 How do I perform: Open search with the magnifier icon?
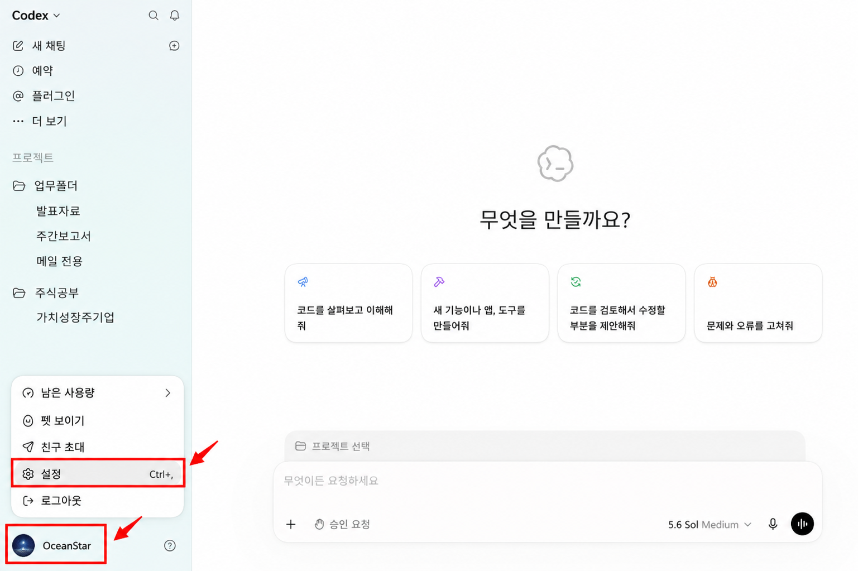pos(154,16)
